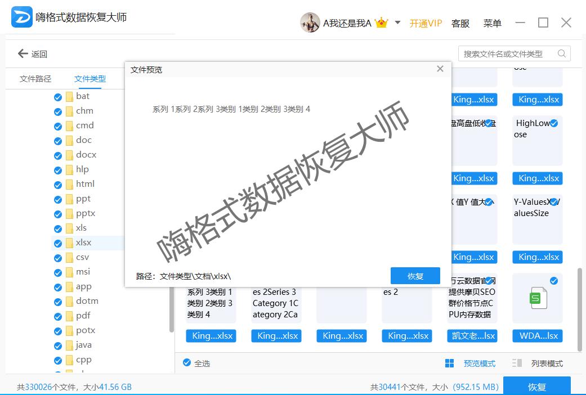The height and width of the screenshot is (395, 586).
Task: Toggle the selection mark on HighLowClose file
Action: pos(554,123)
